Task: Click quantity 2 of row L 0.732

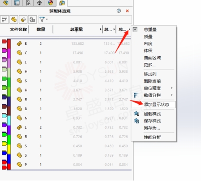Action: click(40, 127)
